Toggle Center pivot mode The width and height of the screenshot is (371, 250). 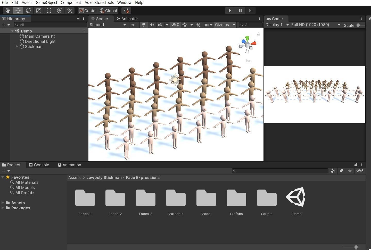[x=88, y=11]
